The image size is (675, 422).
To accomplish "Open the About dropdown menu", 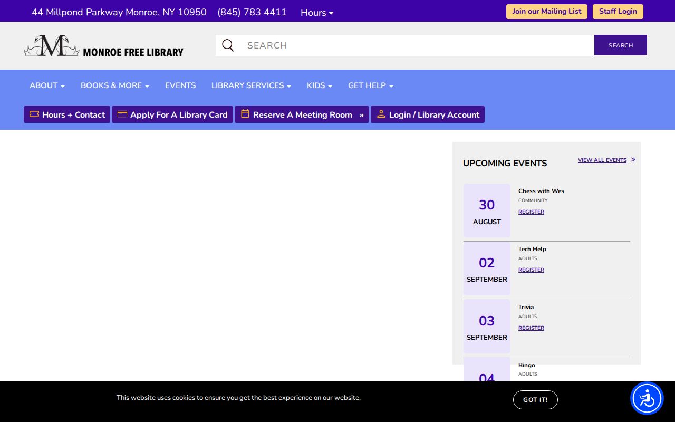I will point(47,85).
